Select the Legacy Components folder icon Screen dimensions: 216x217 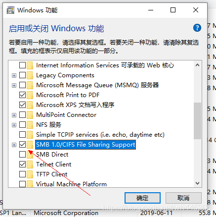30,75
